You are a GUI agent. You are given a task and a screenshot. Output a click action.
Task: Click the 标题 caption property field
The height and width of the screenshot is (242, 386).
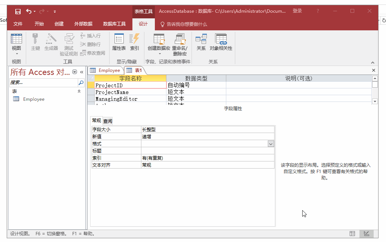207,151
